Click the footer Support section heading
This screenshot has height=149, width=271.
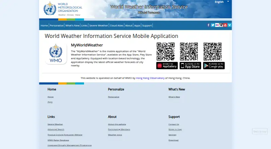pyautogui.click(x=174, y=117)
